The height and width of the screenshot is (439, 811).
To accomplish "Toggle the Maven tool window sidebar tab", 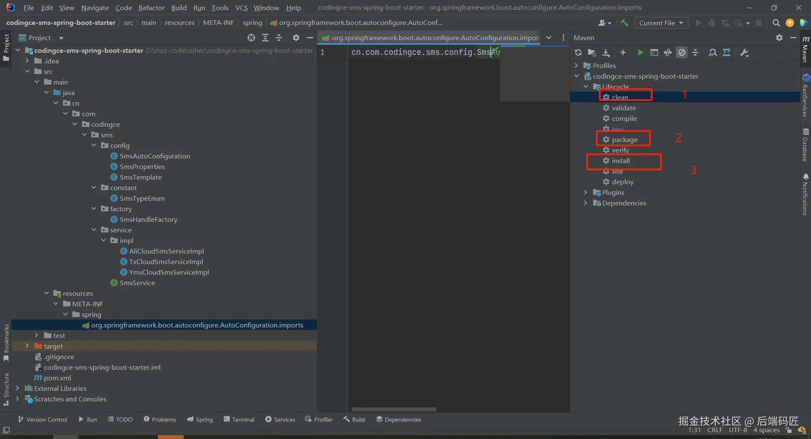I will click(x=806, y=49).
